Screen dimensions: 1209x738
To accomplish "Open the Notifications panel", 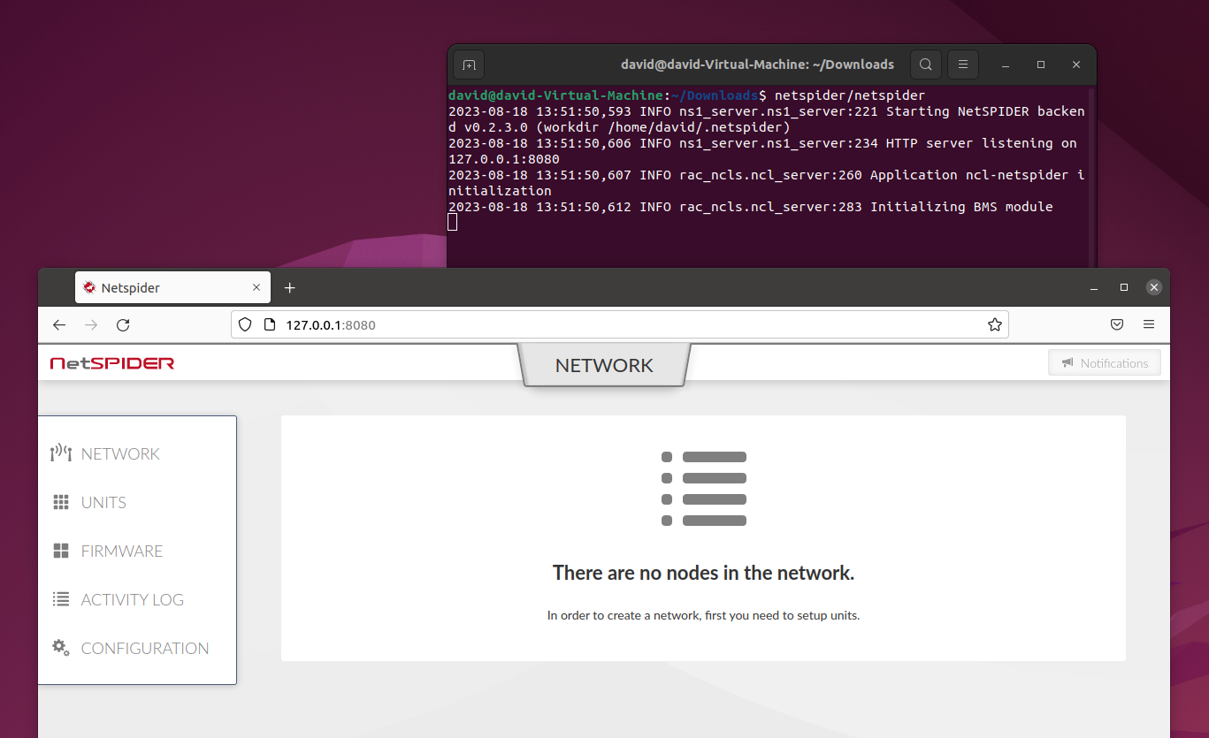I will (1105, 363).
